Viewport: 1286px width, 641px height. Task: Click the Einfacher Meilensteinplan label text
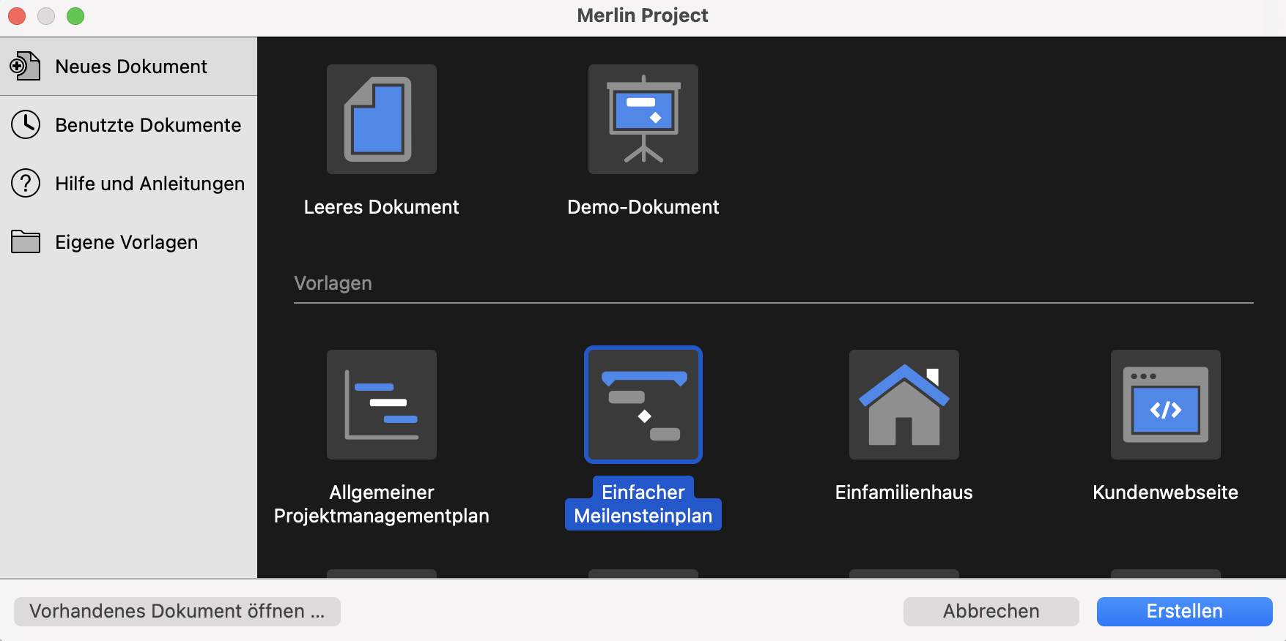[643, 504]
